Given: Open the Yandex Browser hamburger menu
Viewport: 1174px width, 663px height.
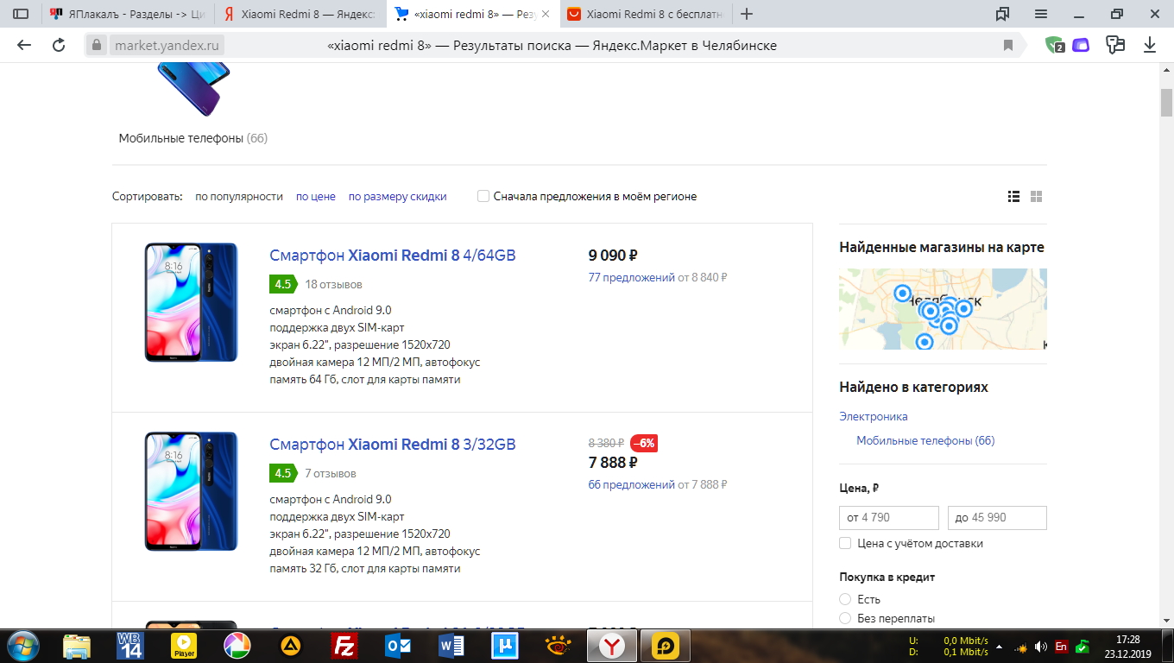Looking at the screenshot, I should click(x=1041, y=14).
